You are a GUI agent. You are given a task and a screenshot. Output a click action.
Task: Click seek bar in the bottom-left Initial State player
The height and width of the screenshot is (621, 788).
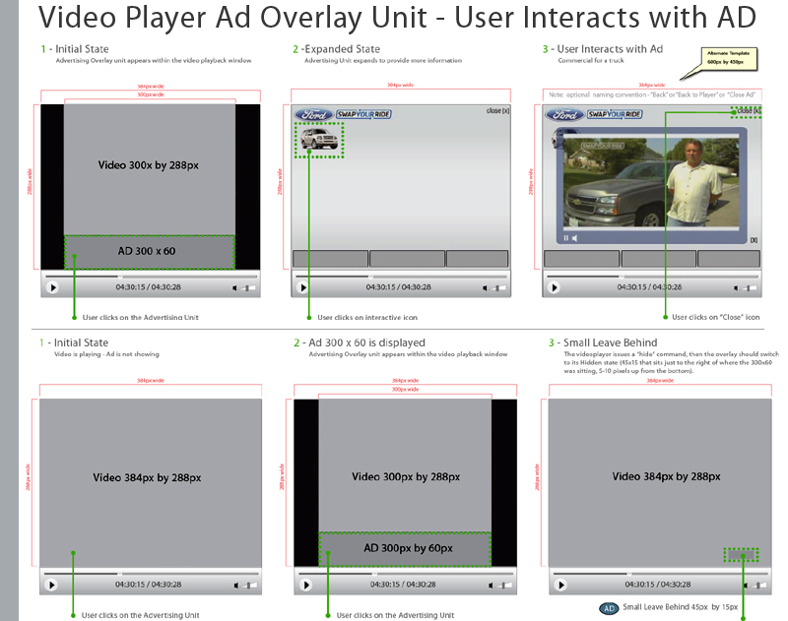[150, 572]
